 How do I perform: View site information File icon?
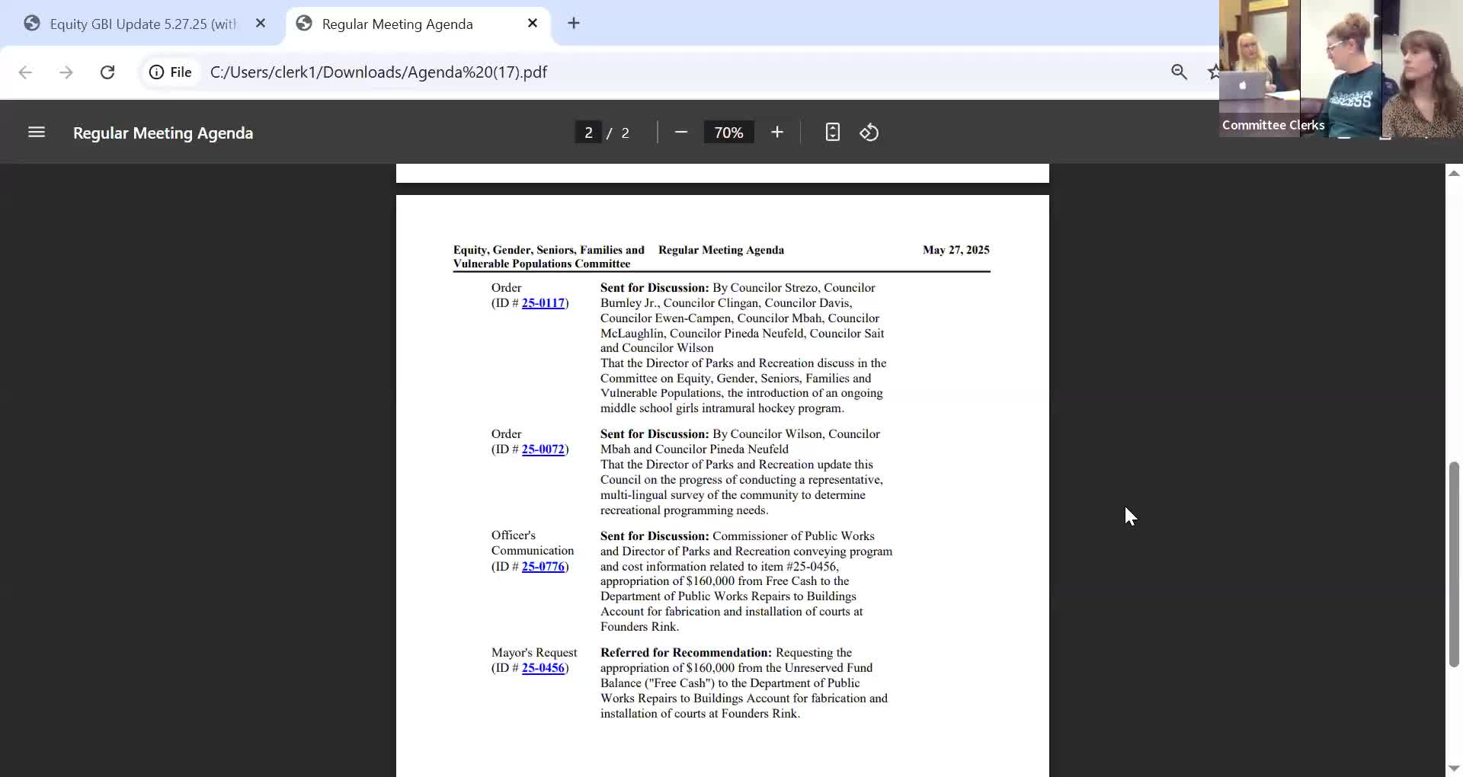170,72
